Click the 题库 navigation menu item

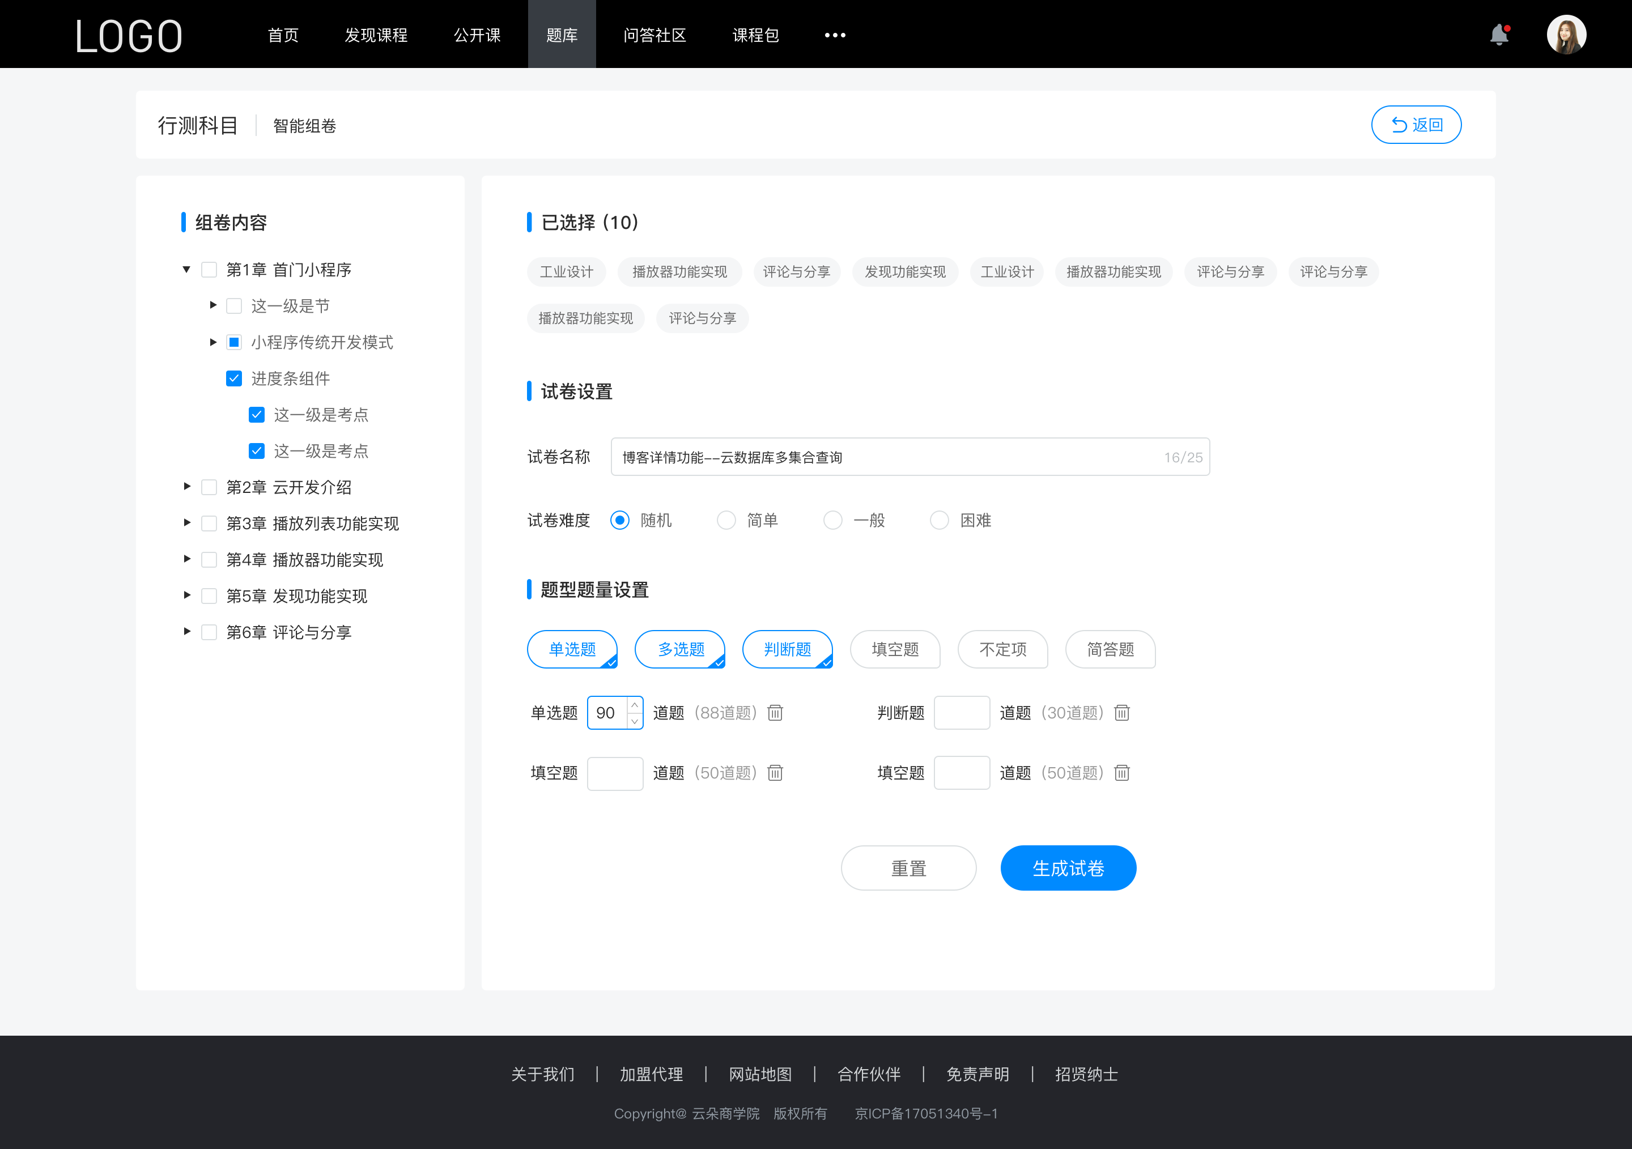click(x=560, y=33)
